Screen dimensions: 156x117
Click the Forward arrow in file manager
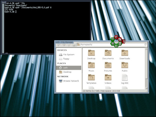[64, 45]
